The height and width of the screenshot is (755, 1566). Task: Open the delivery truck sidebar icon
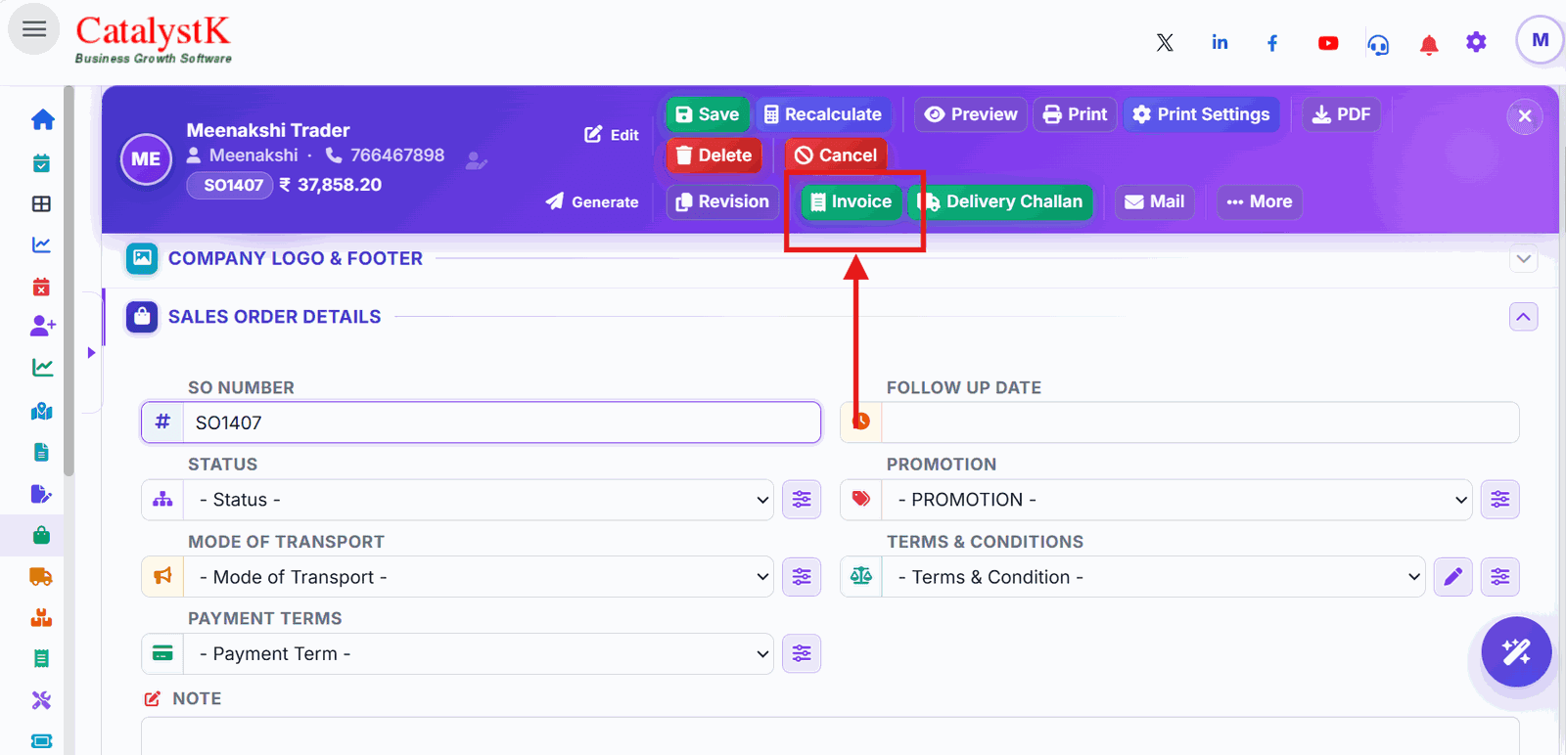tap(41, 576)
